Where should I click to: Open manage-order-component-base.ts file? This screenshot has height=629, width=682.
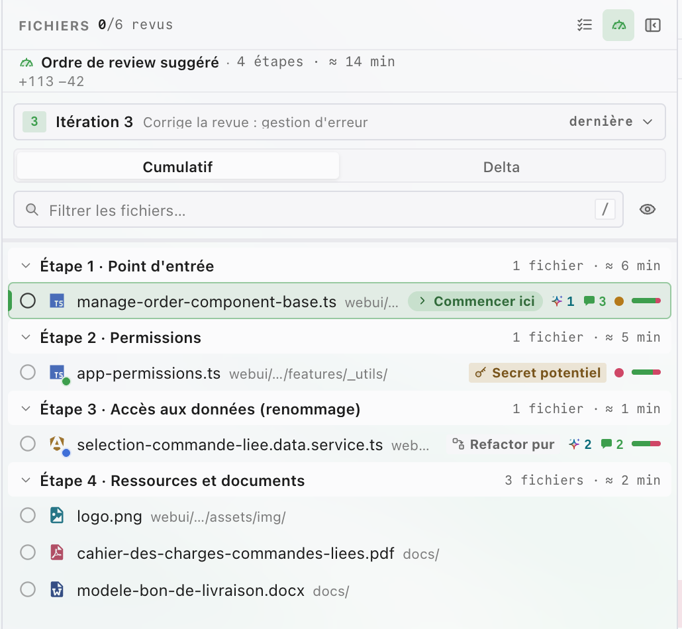(x=207, y=301)
